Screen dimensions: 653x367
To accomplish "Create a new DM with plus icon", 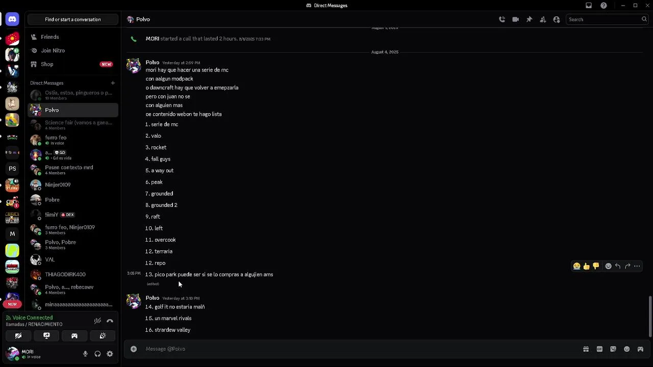I will coord(113,83).
